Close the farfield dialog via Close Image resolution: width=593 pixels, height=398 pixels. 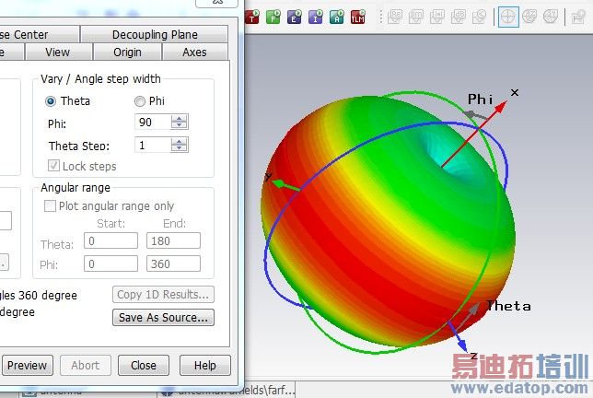coord(144,365)
